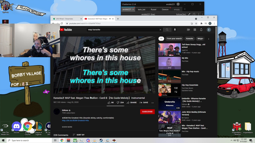Open Xbox app from the taskbar
The image size is (255, 143).
[x=75, y=140]
